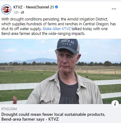
Task: Click the KTVZ 21 logo profile picture
Action: click(6, 9)
